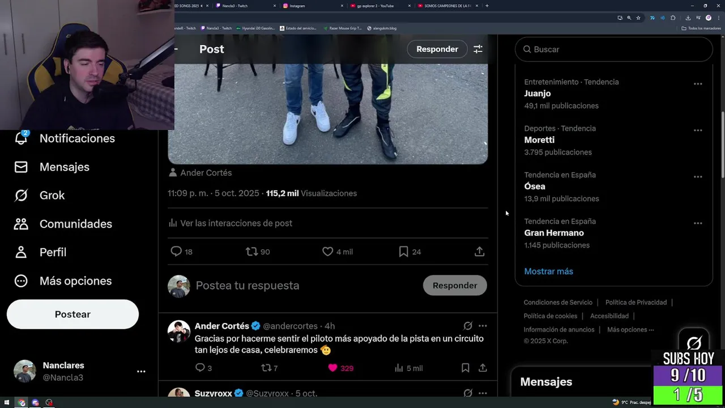This screenshot has height=408, width=725.
Task: Open Política de Privacidad link
Action: (x=636, y=303)
